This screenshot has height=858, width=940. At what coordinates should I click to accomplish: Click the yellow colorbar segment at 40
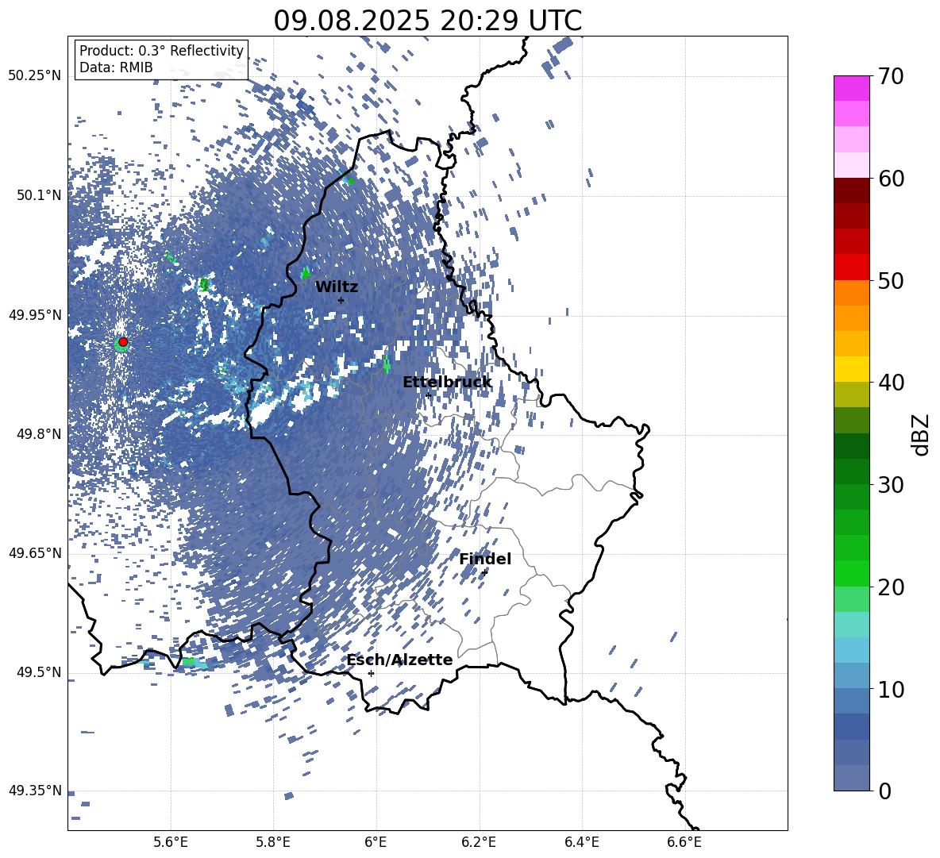coord(851,369)
